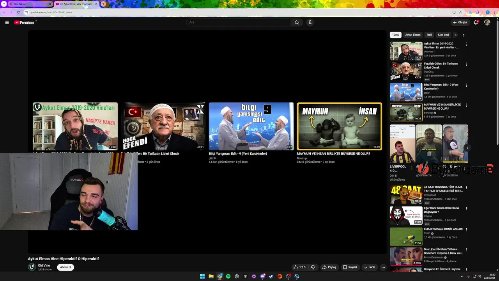Open Bilgi Yarışması Edit end-screen thumbnail
Image resolution: width=499 pixels, height=281 pixels.
point(251,126)
